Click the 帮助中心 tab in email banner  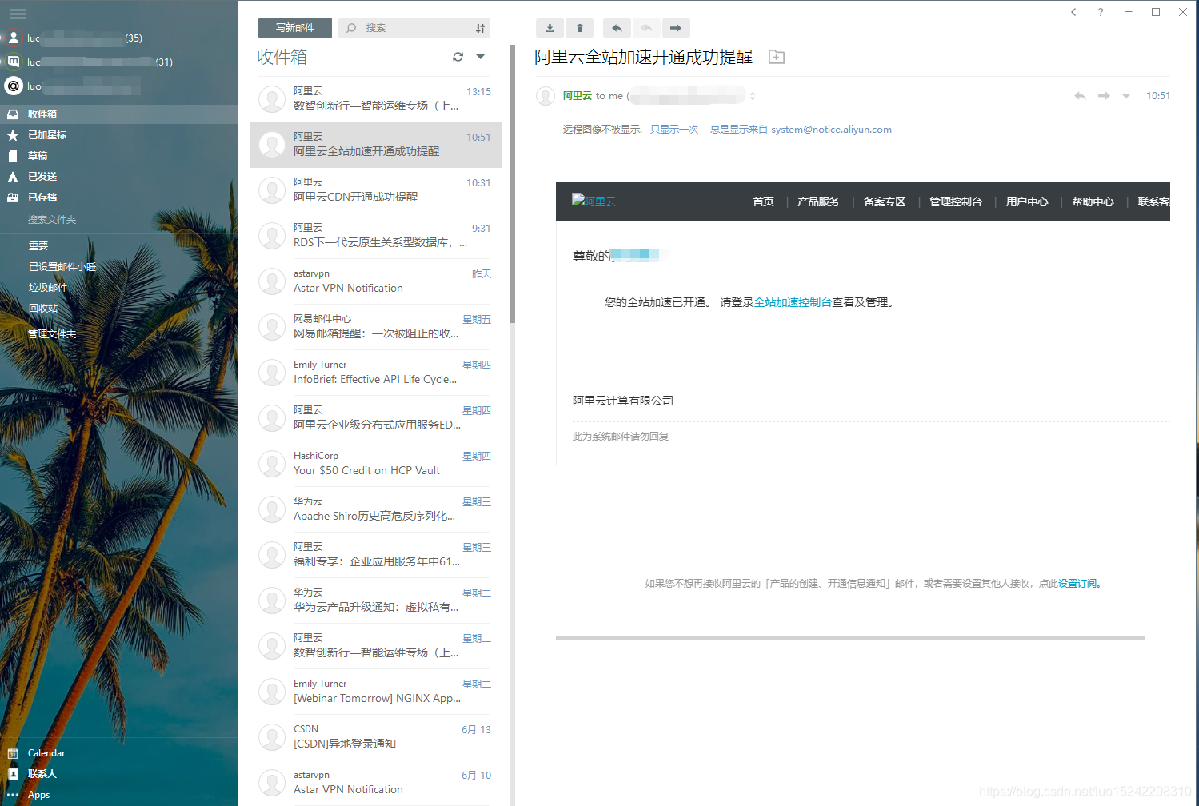pos(1093,201)
